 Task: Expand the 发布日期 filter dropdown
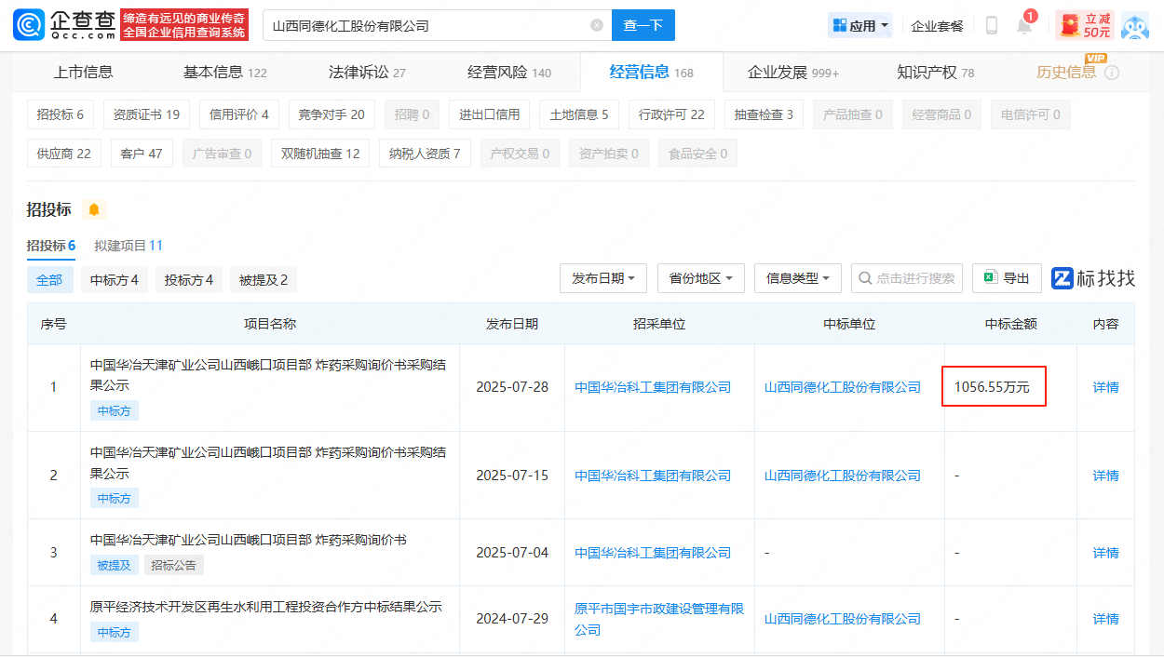(603, 277)
